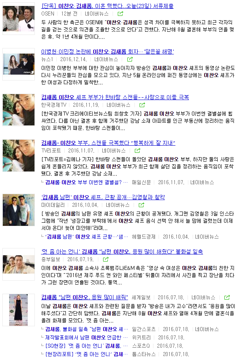Click share icon on 중부일보 article
The image size is (249, 360).
click(x=106, y=259)
